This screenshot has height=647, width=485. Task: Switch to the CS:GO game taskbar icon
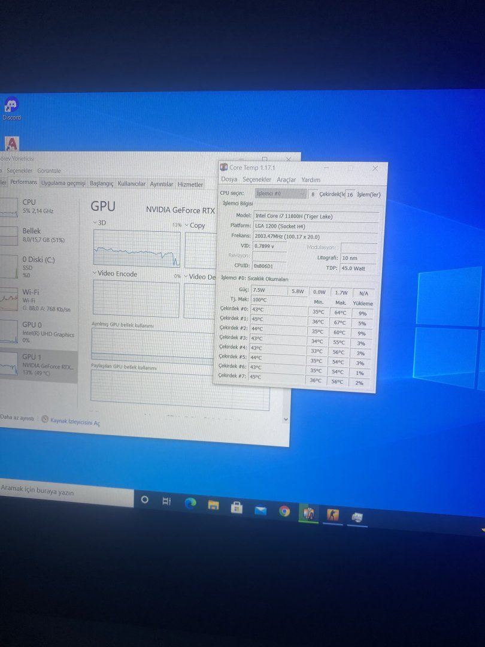coord(332,515)
